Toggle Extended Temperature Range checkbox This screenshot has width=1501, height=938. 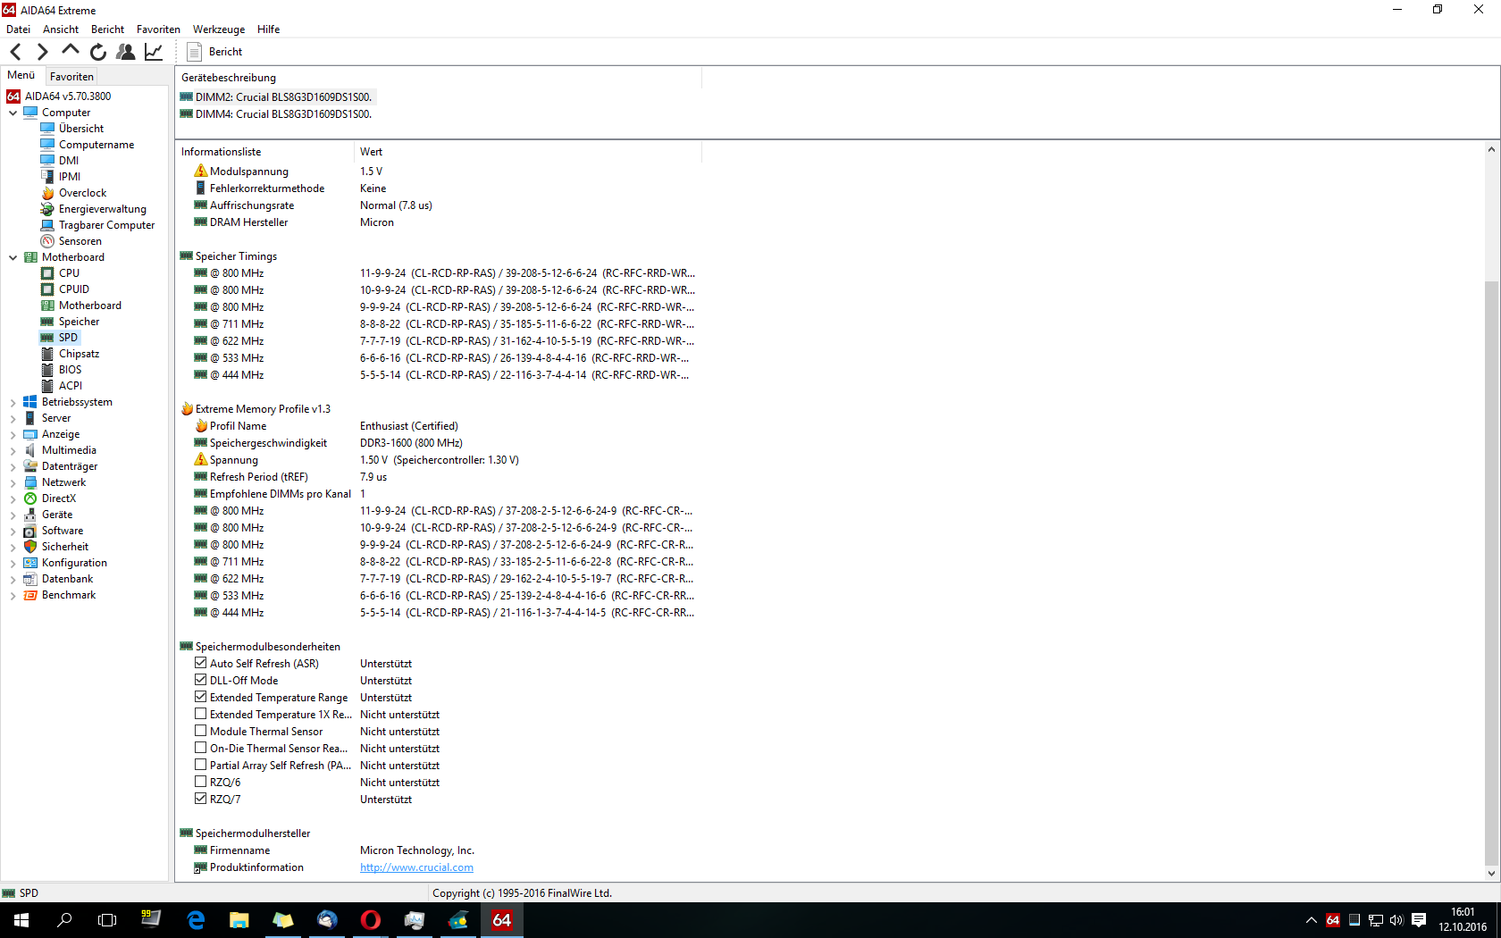click(201, 697)
